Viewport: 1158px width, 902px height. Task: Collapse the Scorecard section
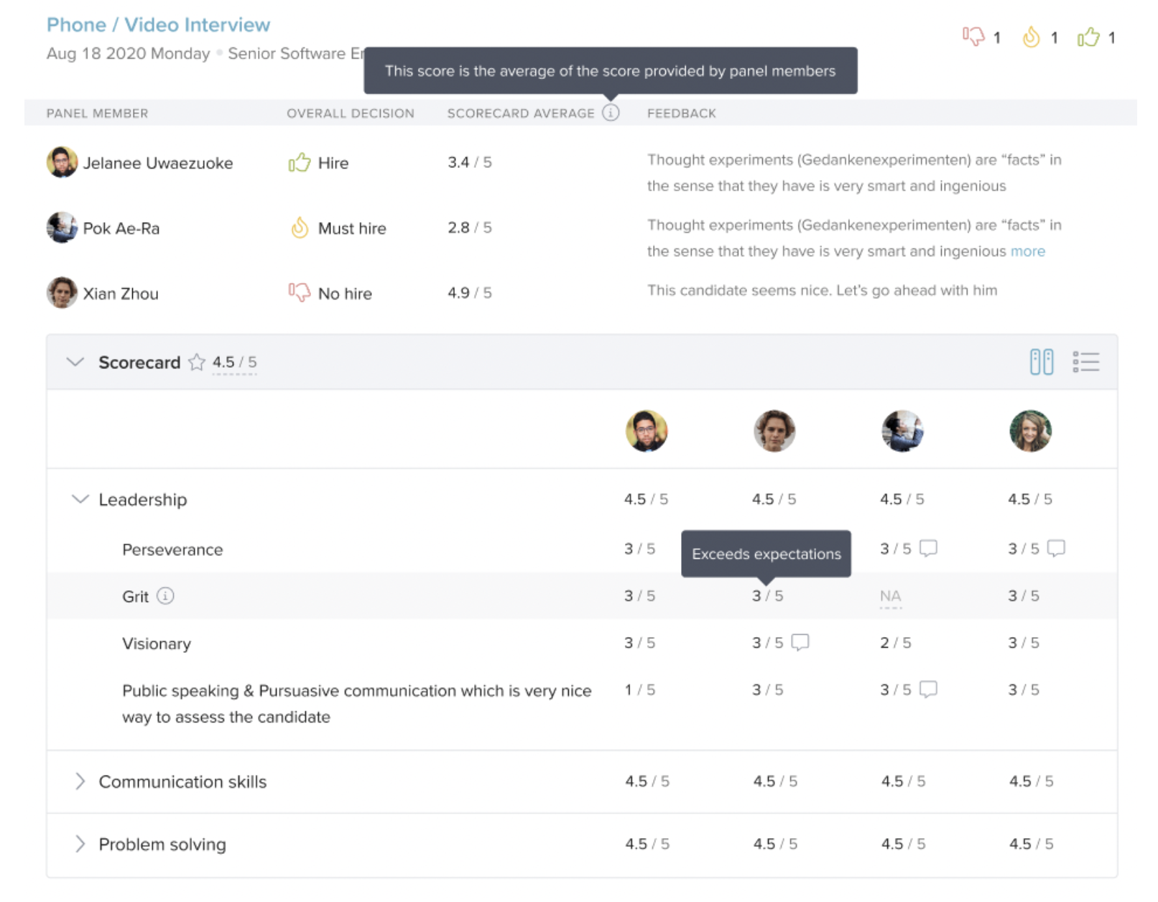click(75, 362)
